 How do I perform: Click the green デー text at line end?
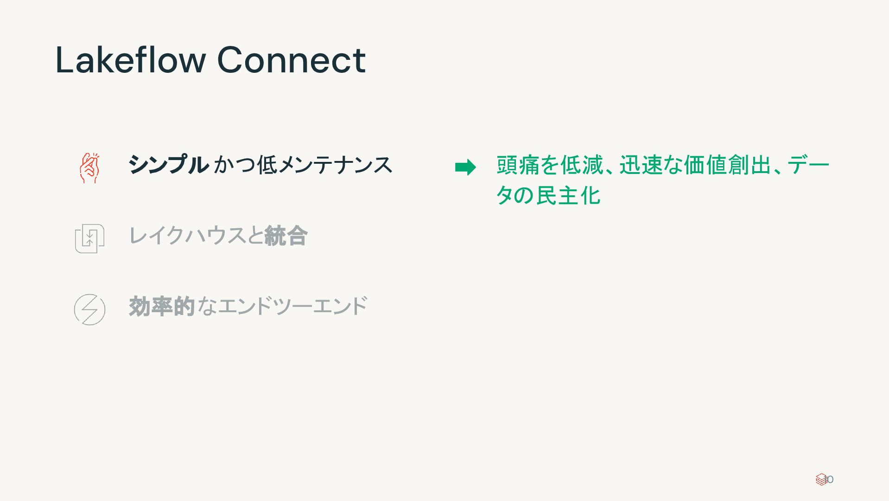(808, 165)
